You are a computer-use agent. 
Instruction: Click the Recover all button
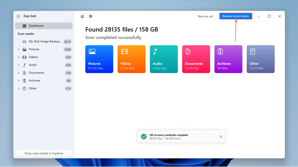click(206, 16)
